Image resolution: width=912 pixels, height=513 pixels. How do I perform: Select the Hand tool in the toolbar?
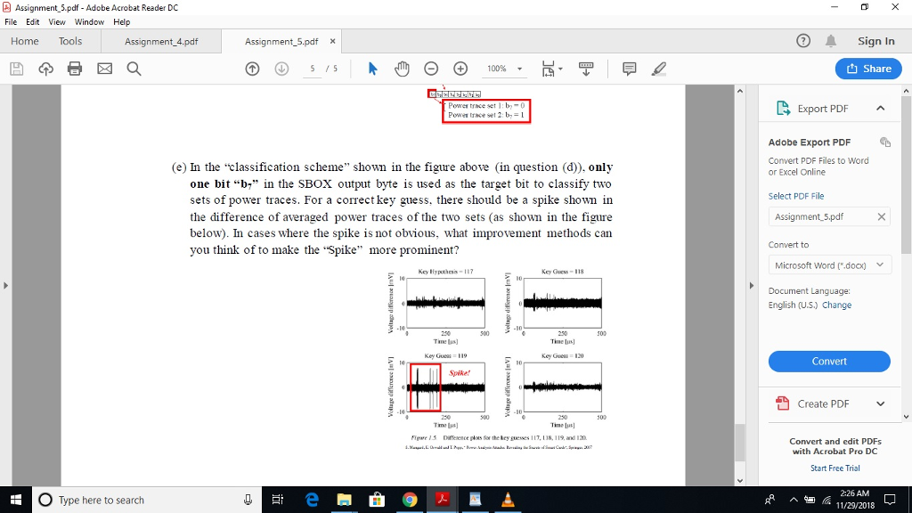click(x=402, y=68)
